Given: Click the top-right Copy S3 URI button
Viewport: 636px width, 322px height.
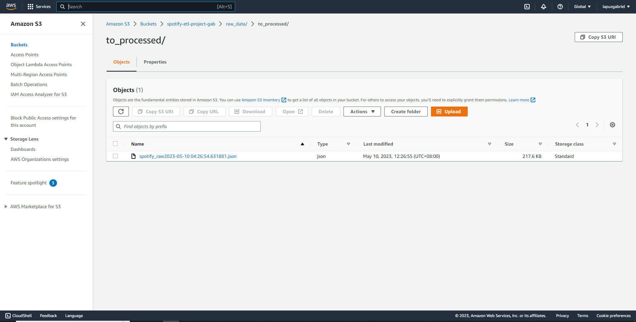Looking at the screenshot, I should coord(599,37).
